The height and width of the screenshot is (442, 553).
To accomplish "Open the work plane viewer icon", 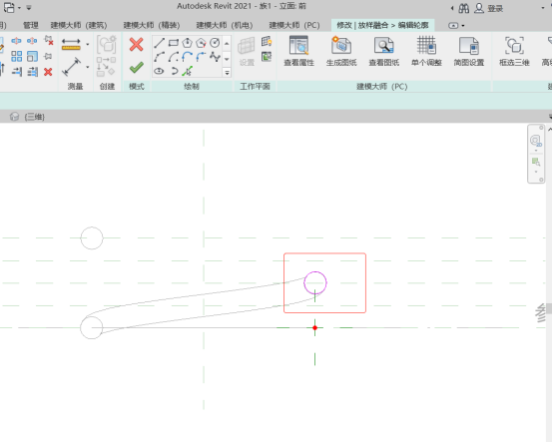I will (x=267, y=57).
